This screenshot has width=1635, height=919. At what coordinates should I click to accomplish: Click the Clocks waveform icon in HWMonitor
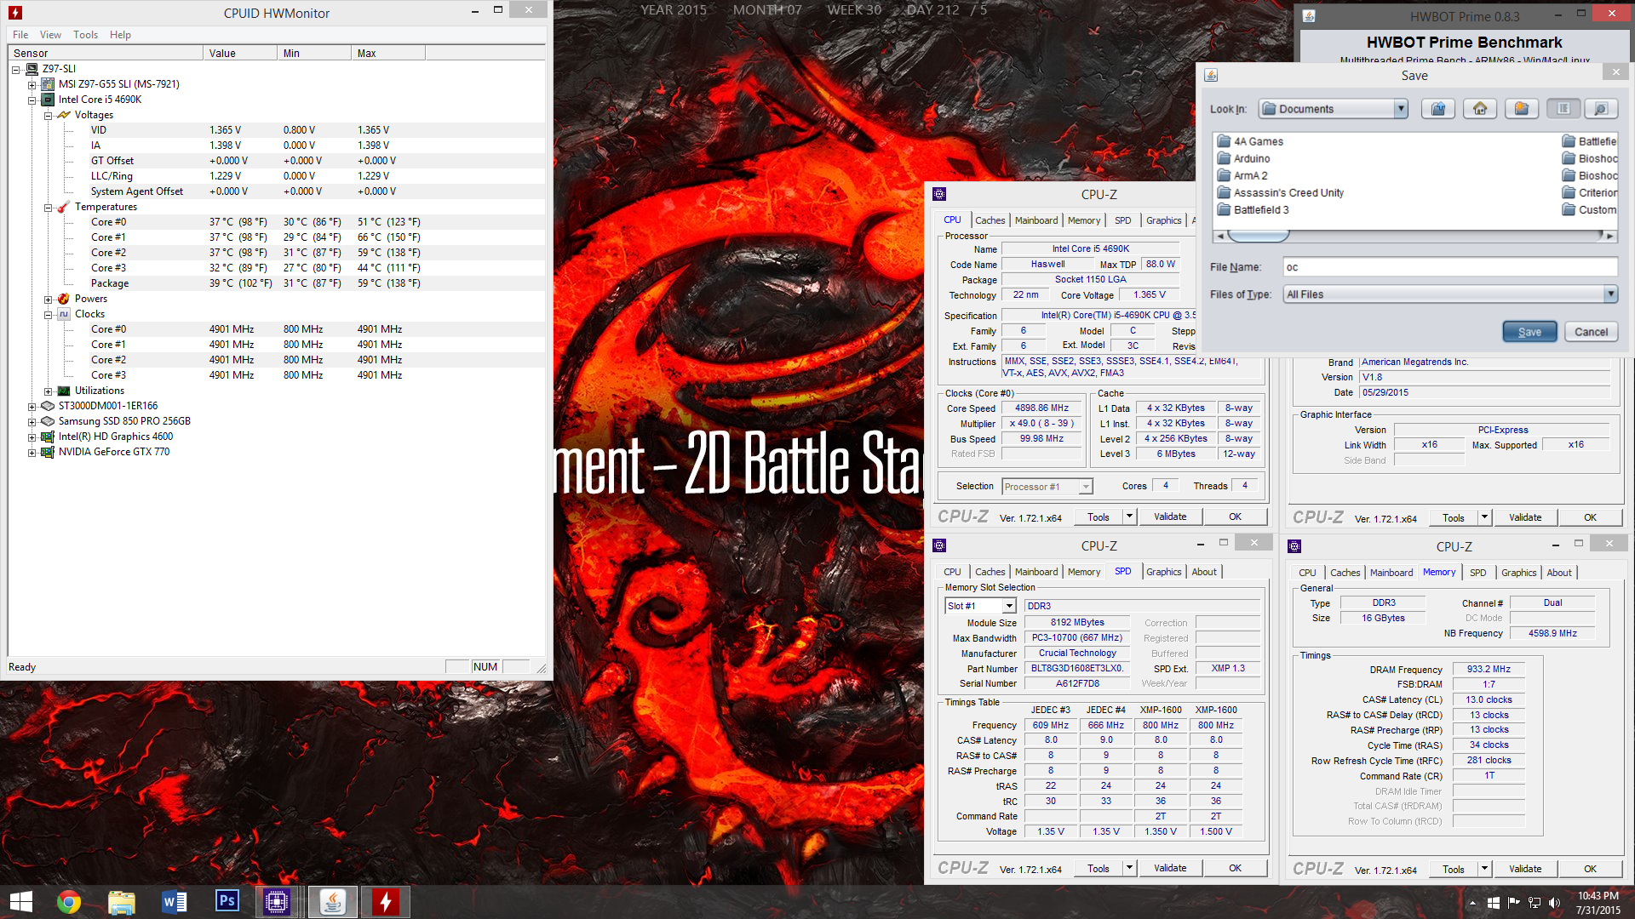[x=64, y=314]
